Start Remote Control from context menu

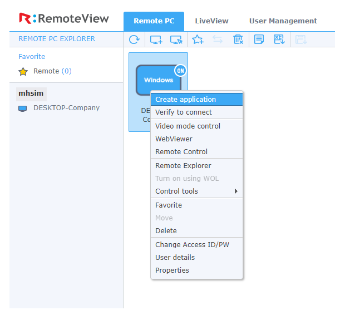196,151
